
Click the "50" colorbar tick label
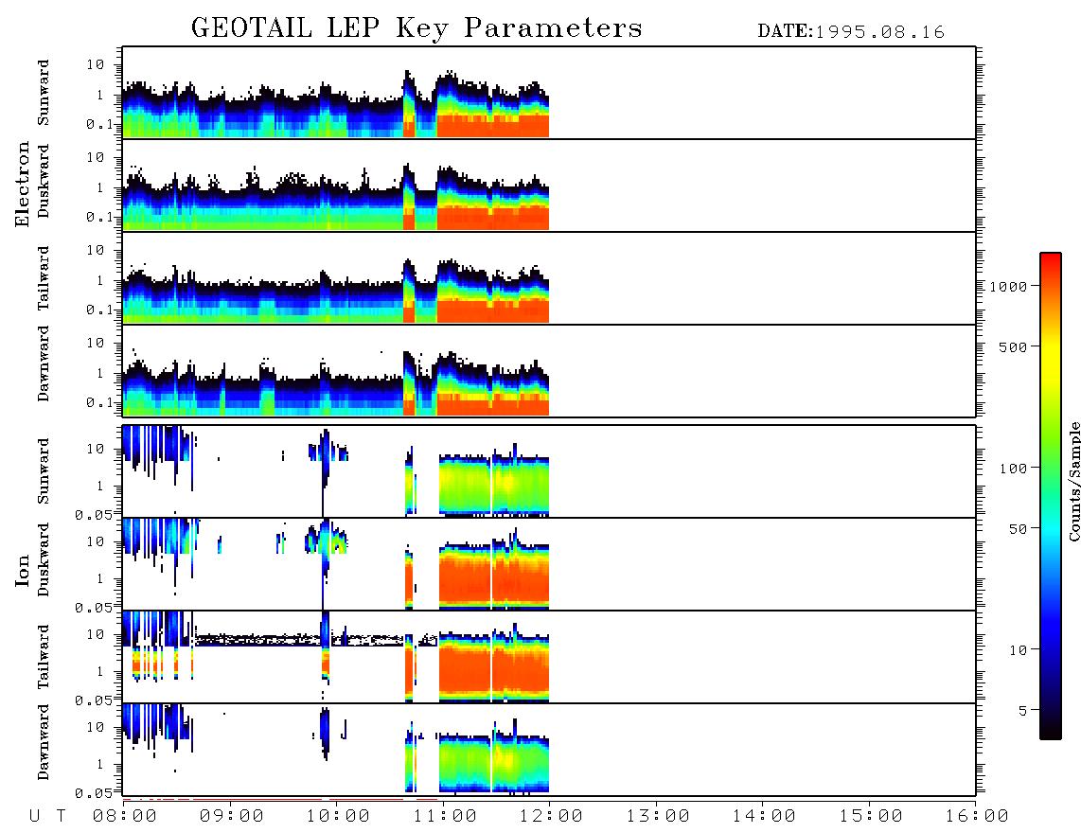point(1018,529)
